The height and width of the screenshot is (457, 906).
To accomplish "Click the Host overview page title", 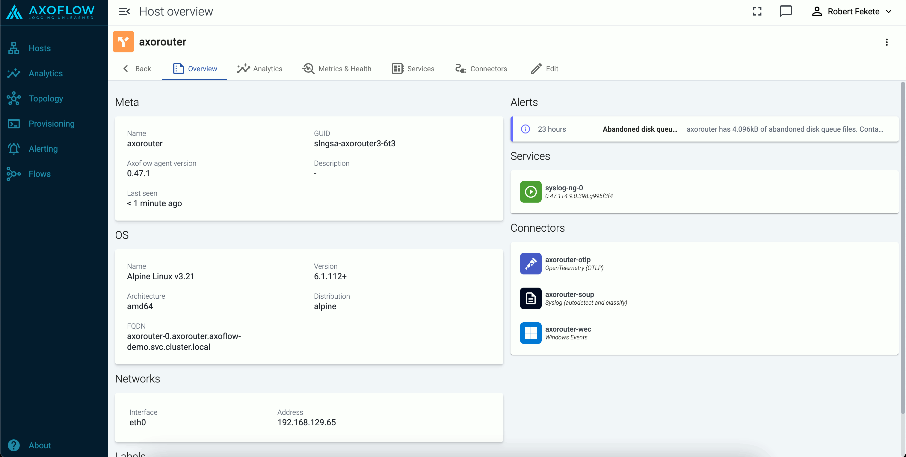I will 176,12.
